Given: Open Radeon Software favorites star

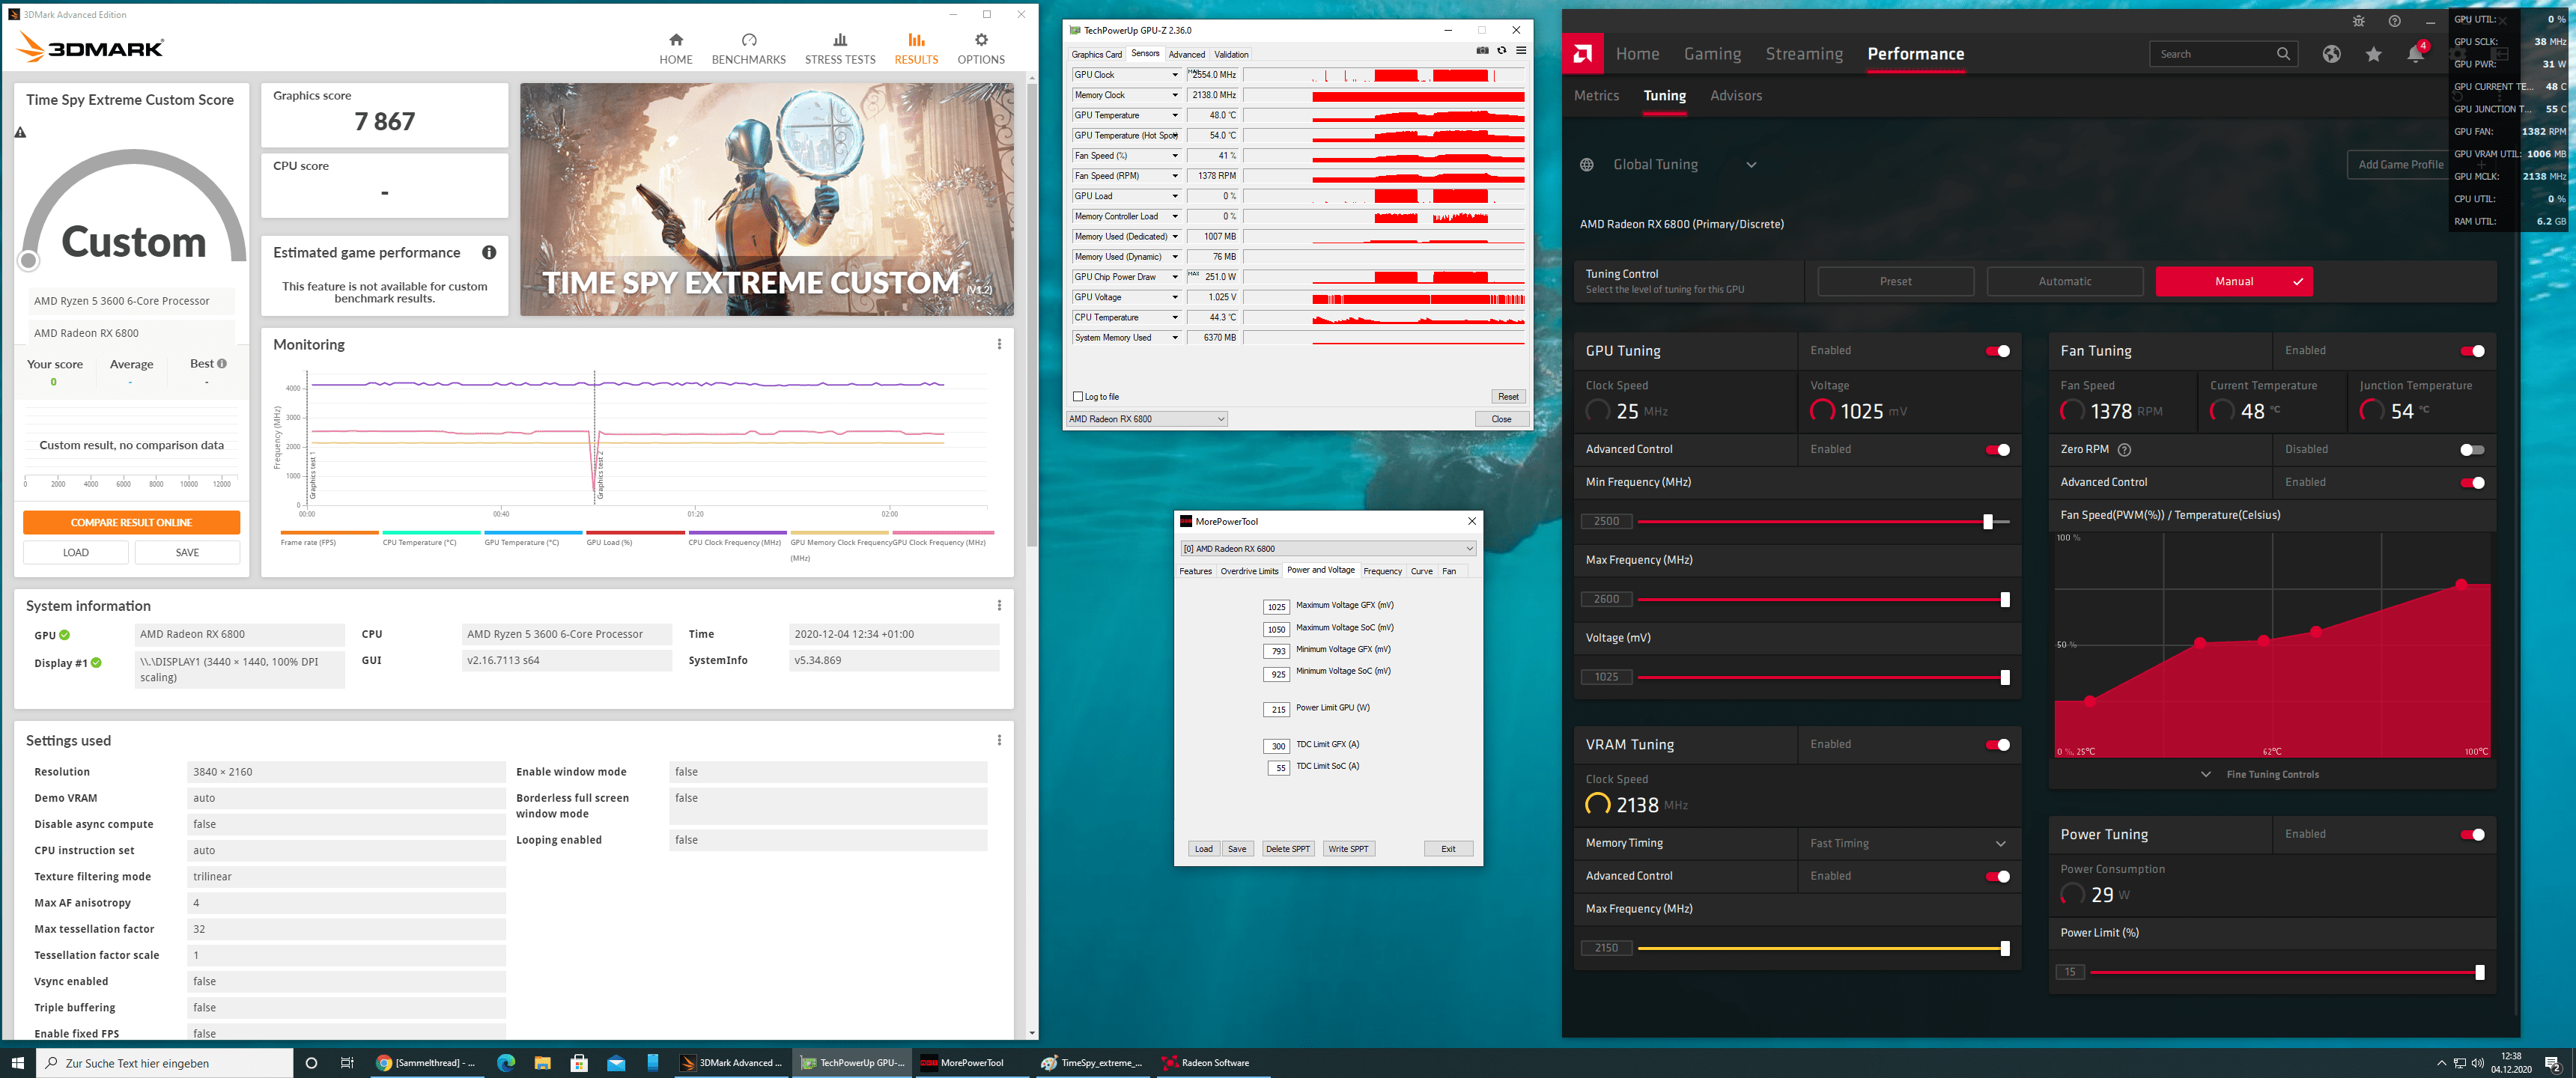Looking at the screenshot, I should click(2373, 54).
